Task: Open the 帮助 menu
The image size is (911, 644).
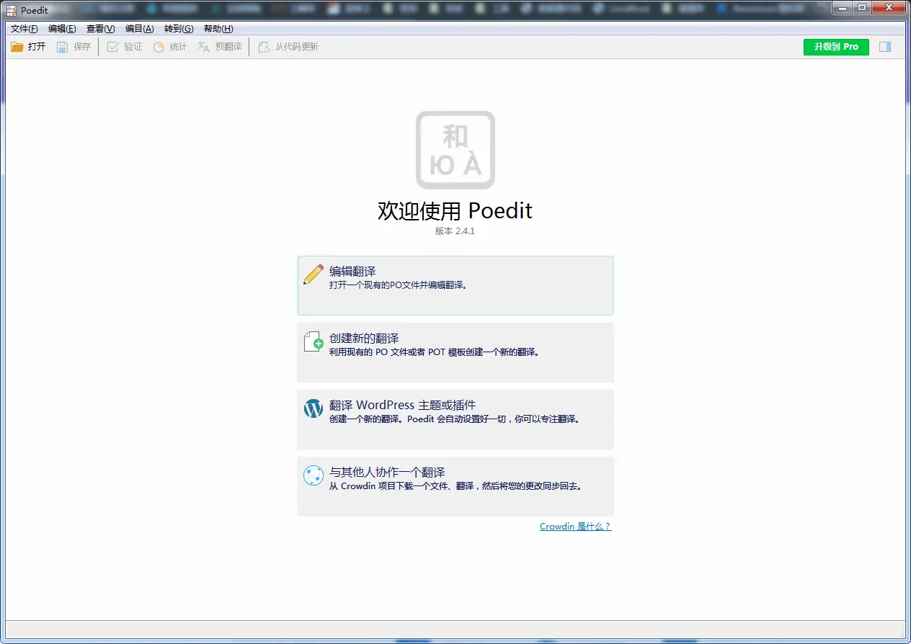Action: [x=218, y=29]
